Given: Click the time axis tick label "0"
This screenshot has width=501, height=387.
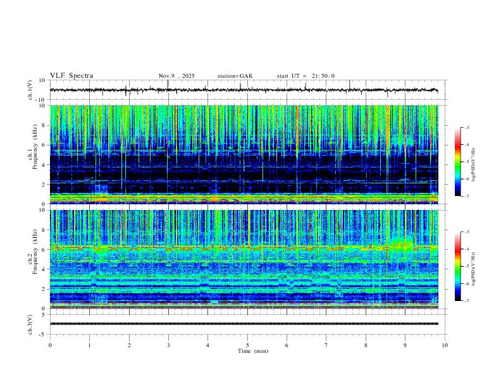Looking at the screenshot, I should tap(50, 345).
